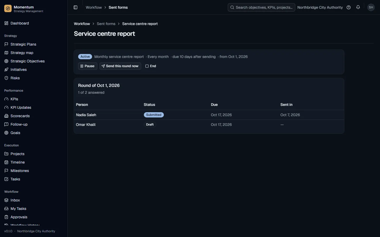Open Sent forms breadcrumb in page path

tap(106, 24)
